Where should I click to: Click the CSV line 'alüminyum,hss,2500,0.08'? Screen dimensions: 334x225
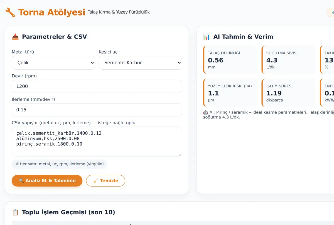point(48,138)
